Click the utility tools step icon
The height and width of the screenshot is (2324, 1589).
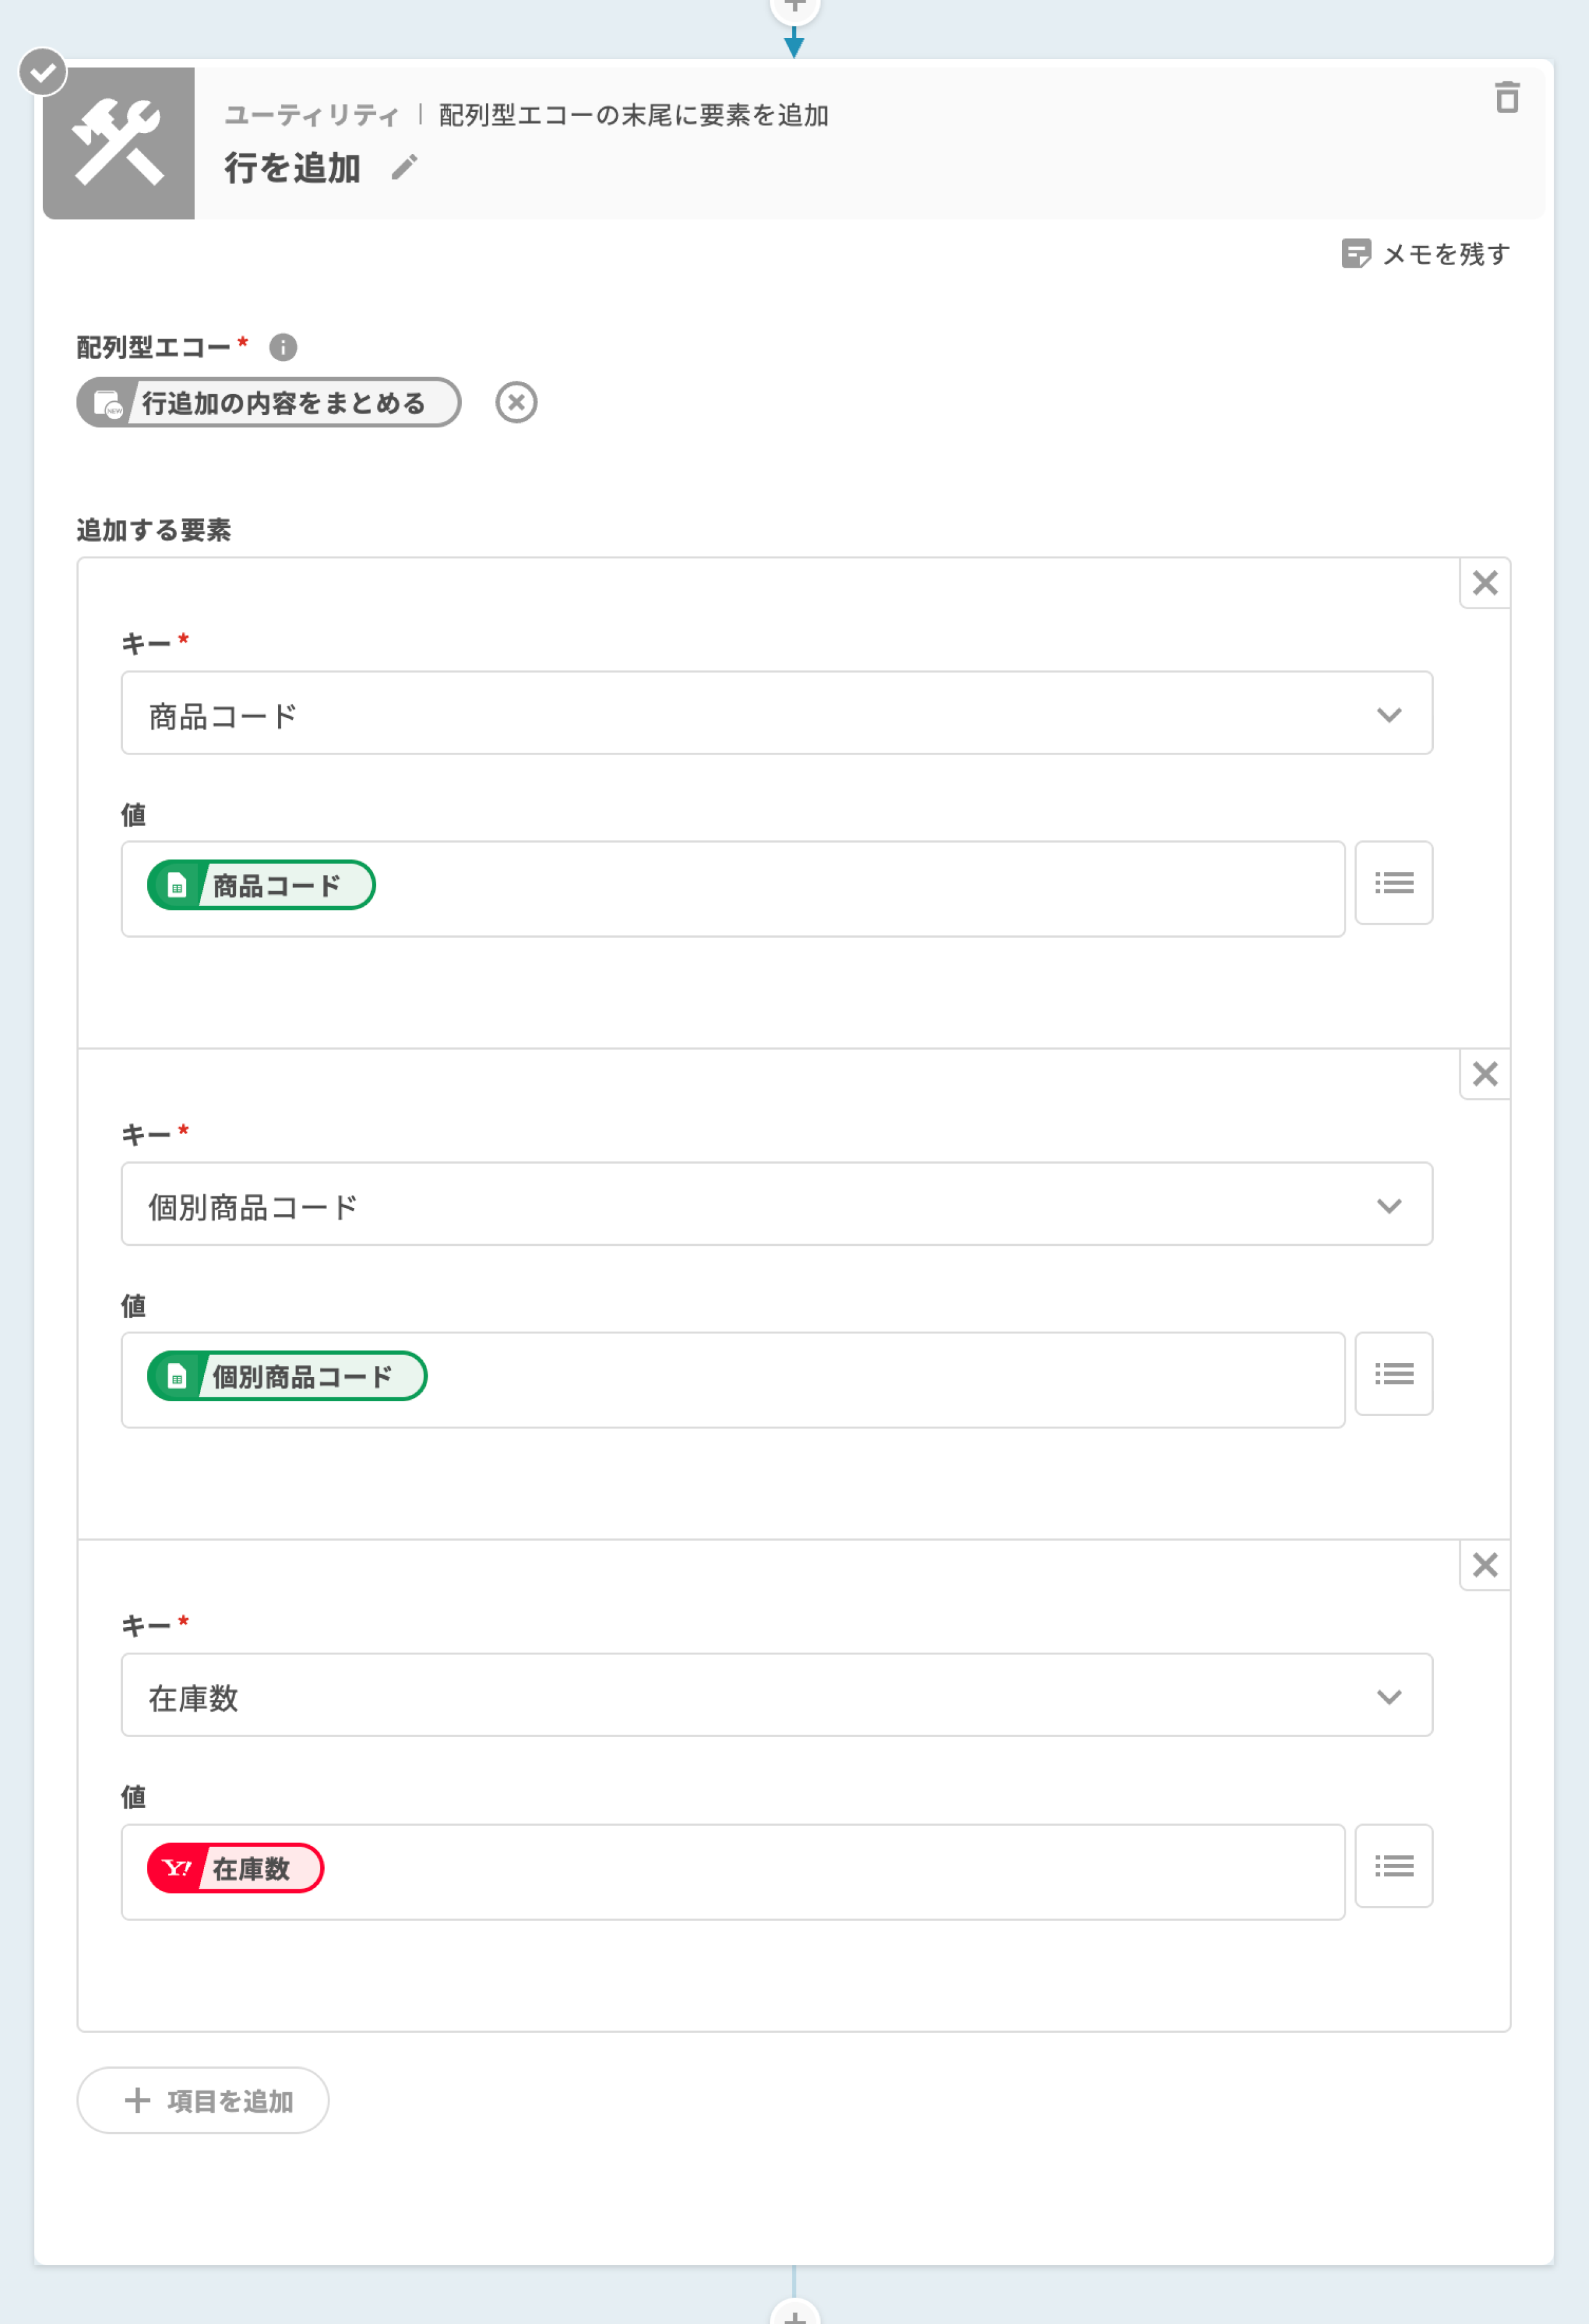coord(118,143)
